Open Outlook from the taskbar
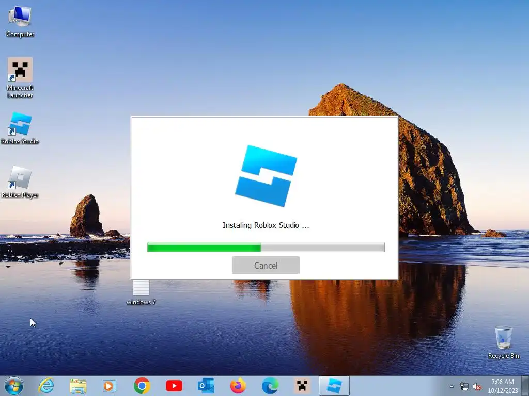This screenshot has height=396, width=529. pos(206,386)
